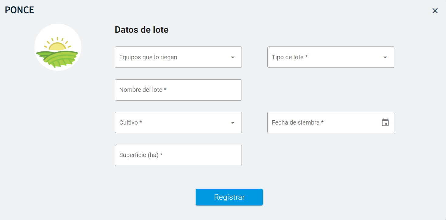Screen dimensions: 446x220
Task: Close the lot form with the X
Action: [x=435, y=11]
